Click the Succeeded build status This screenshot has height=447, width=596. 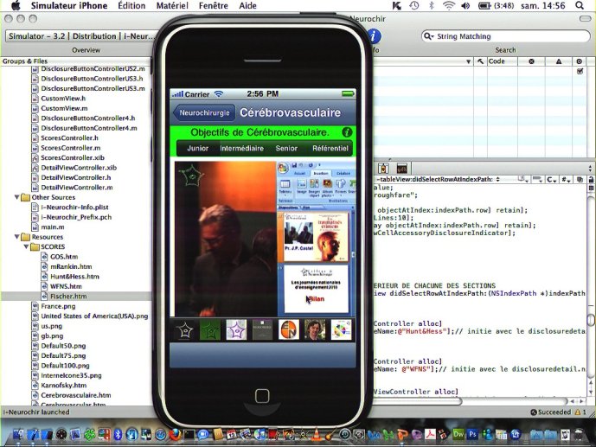551,412
